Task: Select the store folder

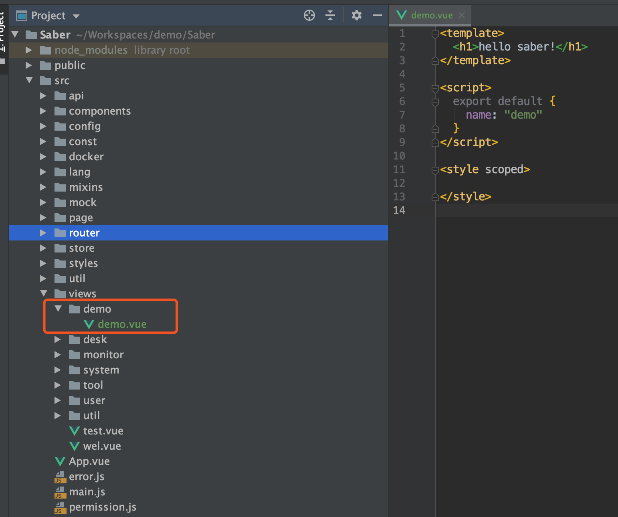Action: coord(198,248)
